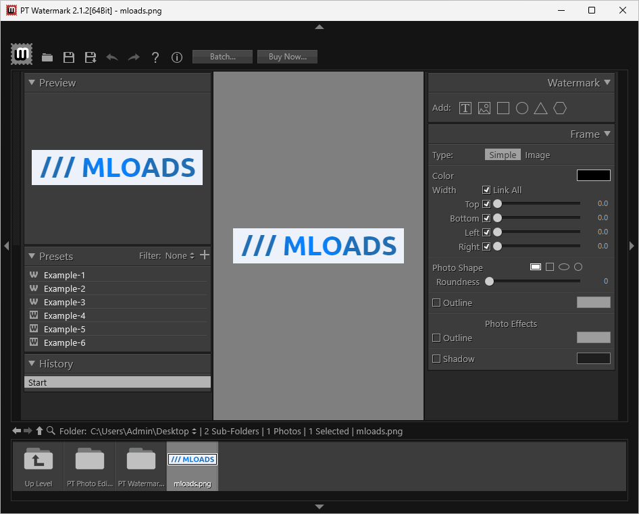The width and height of the screenshot is (639, 514).
Task: Switch frame type to Image
Action: click(x=538, y=155)
